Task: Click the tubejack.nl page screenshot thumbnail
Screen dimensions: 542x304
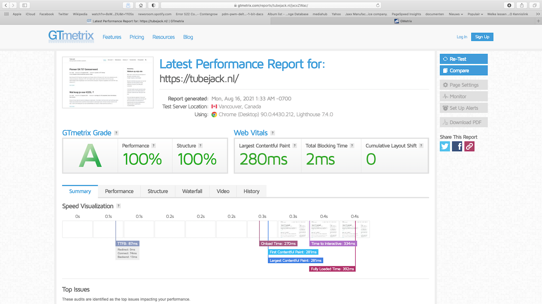Action: point(108,82)
